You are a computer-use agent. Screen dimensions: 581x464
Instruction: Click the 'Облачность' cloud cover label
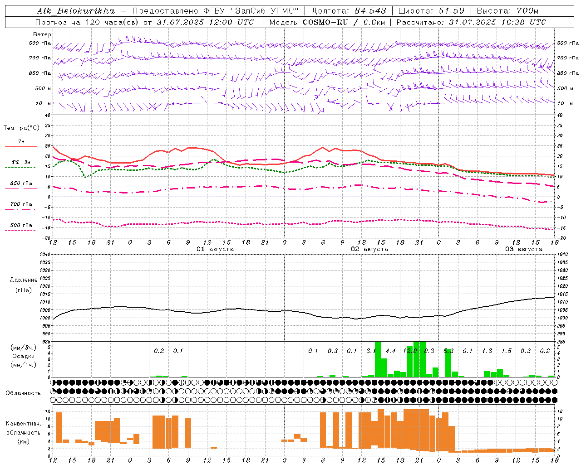[x=23, y=393]
